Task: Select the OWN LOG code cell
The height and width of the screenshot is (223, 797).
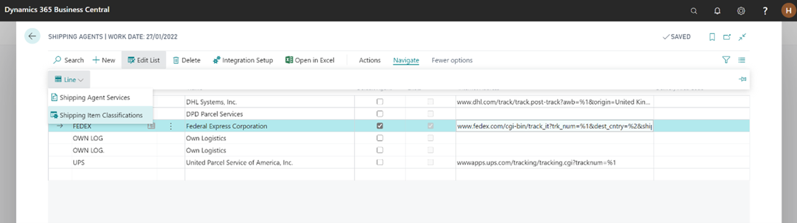Action: 114,138
